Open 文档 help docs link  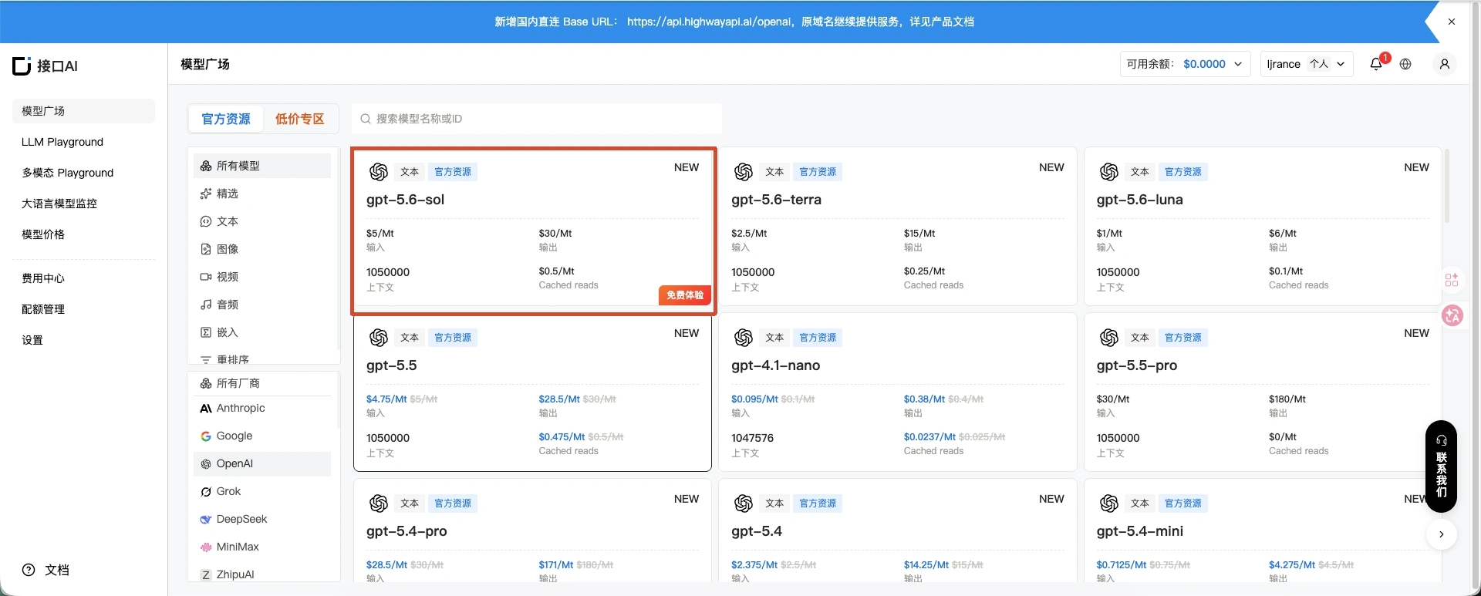(46, 570)
